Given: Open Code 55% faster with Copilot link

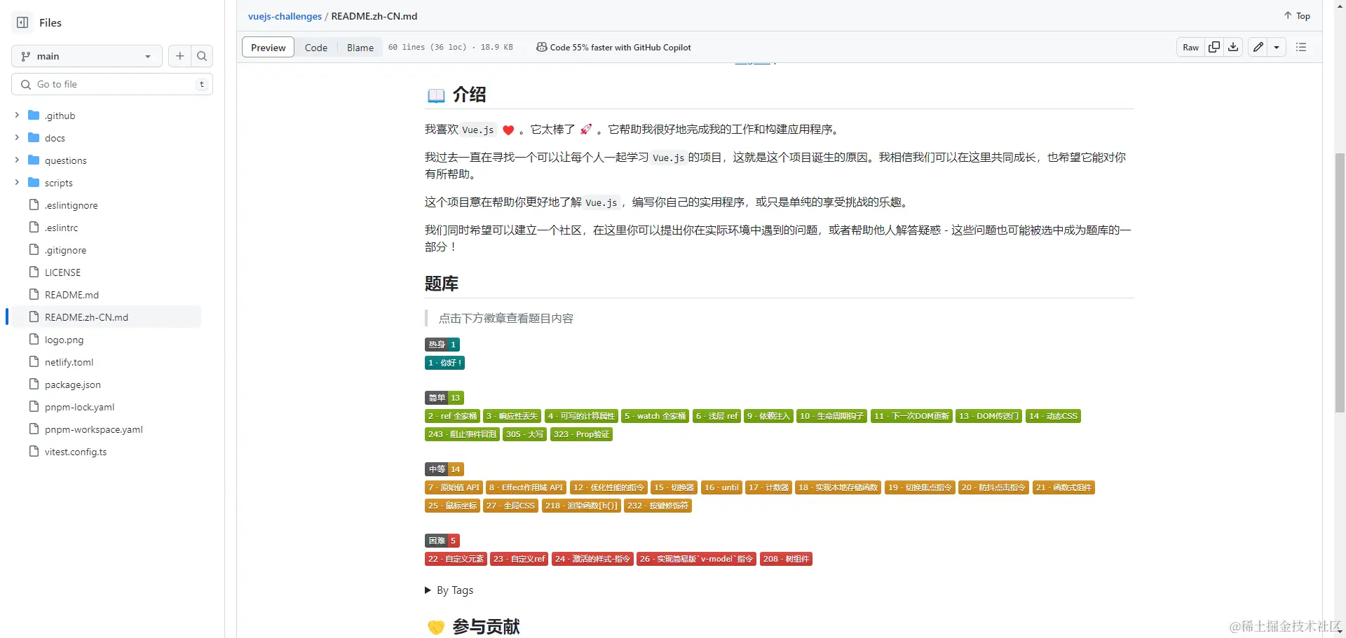Looking at the screenshot, I should click(620, 47).
